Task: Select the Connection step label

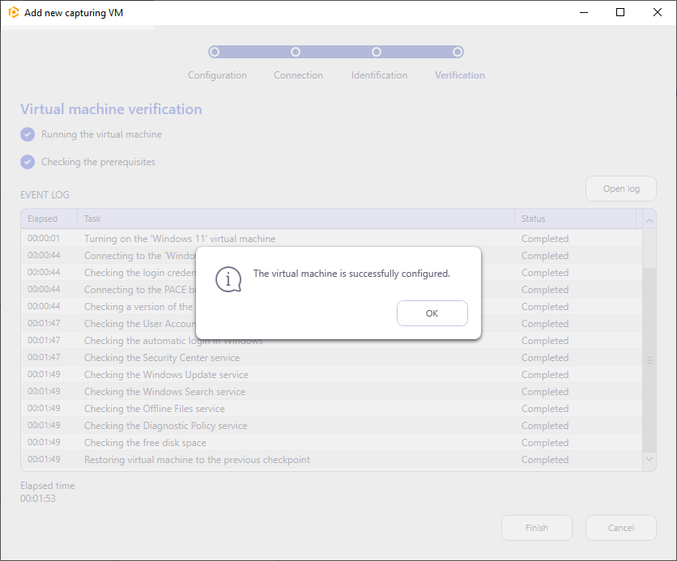Action: pyautogui.click(x=298, y=75)
